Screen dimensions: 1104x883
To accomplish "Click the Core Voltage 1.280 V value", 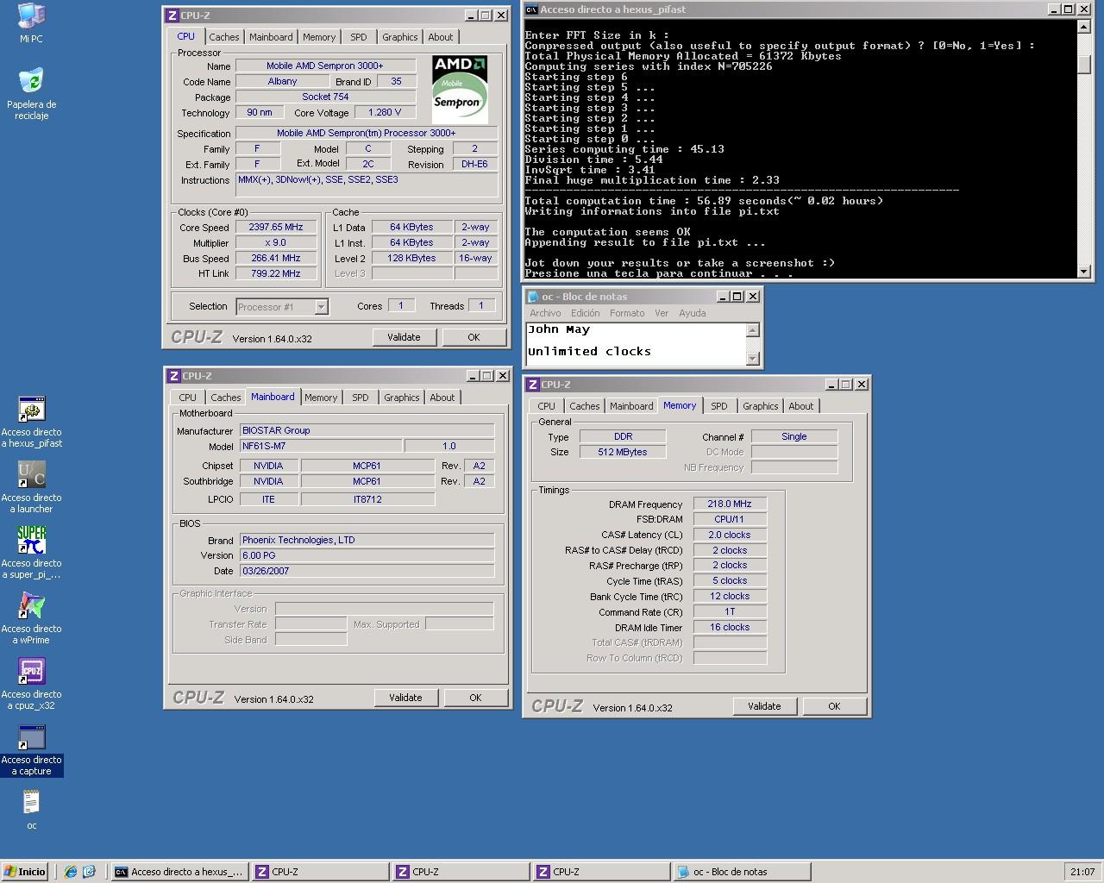I will [385, 112].
